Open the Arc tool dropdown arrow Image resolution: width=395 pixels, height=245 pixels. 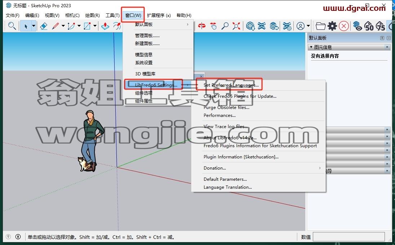click(x=79, y=26)
